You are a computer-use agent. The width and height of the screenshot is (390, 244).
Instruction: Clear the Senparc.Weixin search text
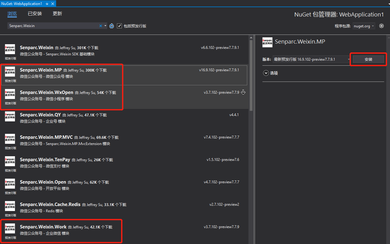(101, 26)
